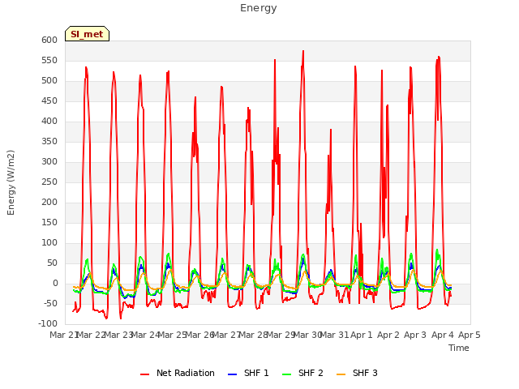Click the Apr 5 date label
Screen dimensions: 519x389
pyautogui.click(x=470, y=335)
